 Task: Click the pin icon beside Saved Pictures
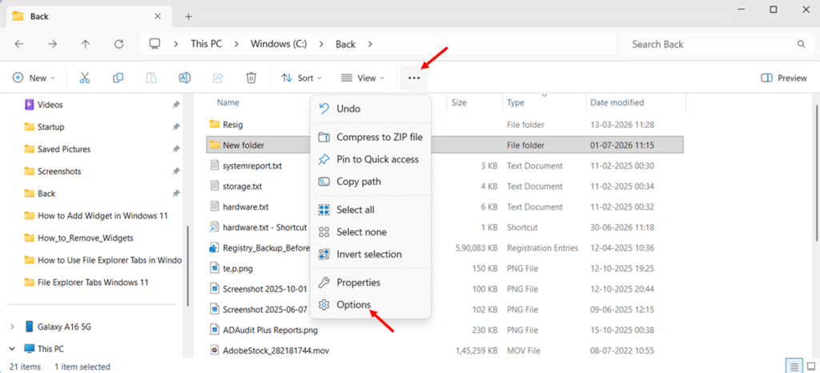176,150
